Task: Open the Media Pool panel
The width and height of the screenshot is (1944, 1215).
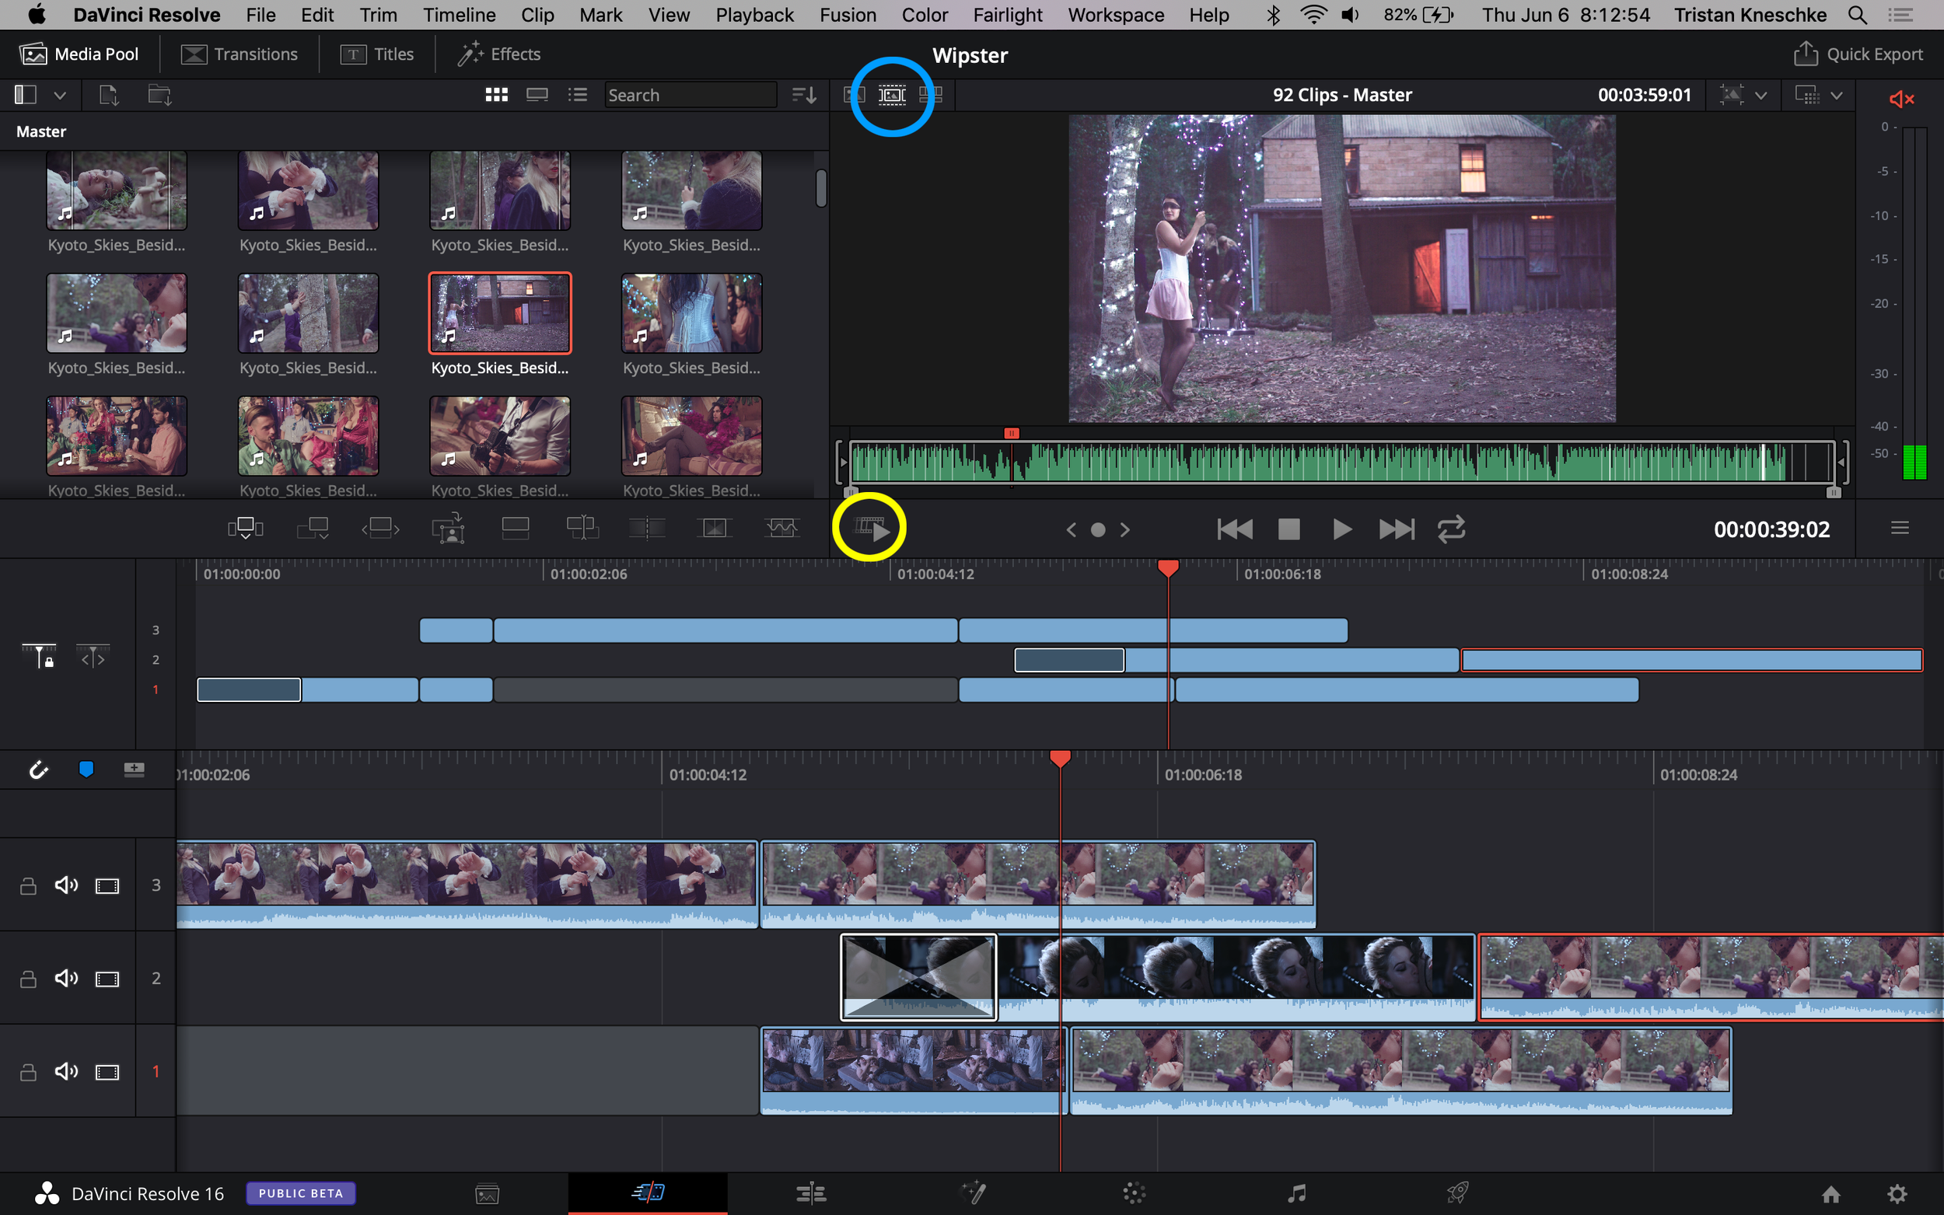Action: pos(79,54)
